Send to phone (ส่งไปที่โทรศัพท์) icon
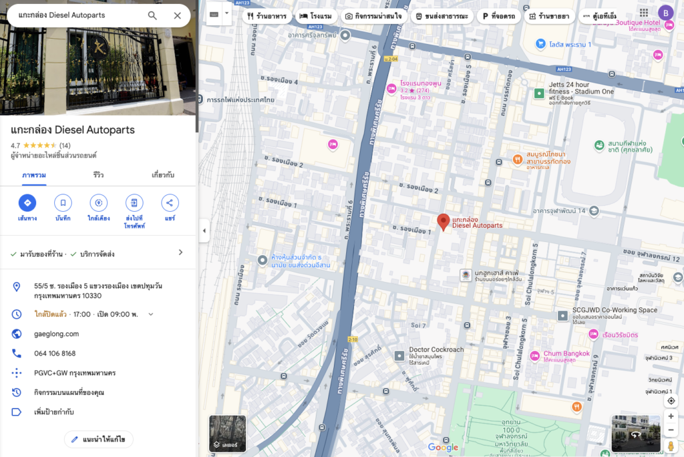 click(x=134, y=202)
